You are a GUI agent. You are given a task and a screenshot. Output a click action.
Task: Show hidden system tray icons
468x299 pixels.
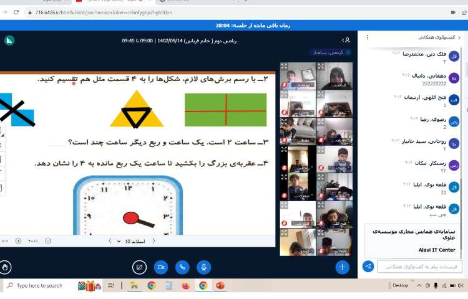419,285
